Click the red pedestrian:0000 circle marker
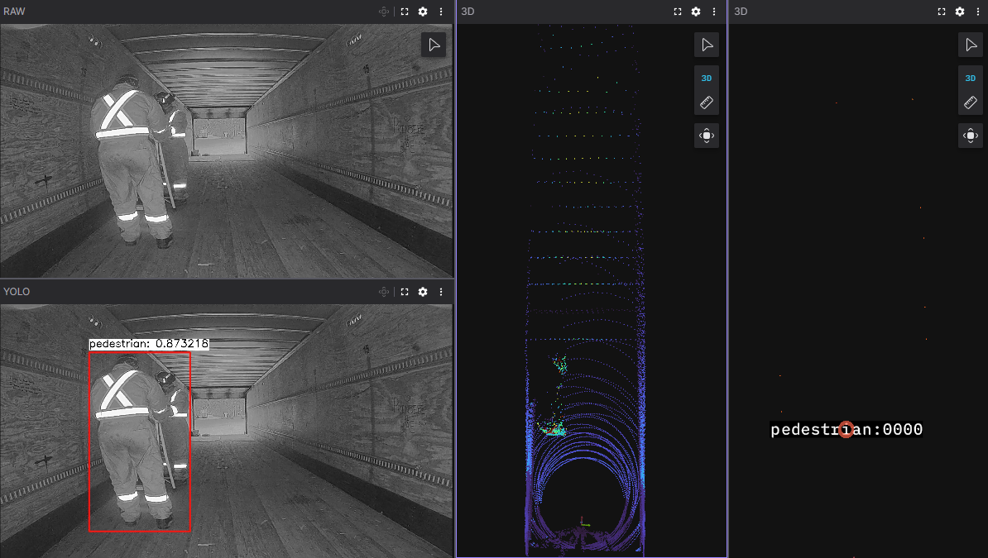 pyautogui.click(x=846, y=430)
